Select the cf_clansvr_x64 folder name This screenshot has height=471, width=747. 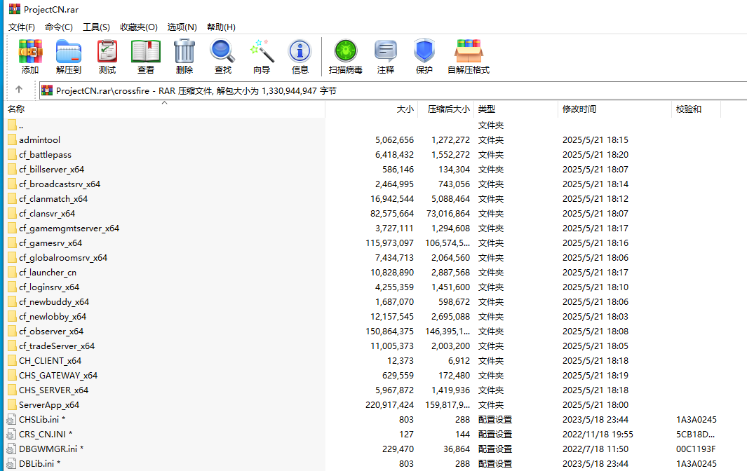[x=47, y=214]
